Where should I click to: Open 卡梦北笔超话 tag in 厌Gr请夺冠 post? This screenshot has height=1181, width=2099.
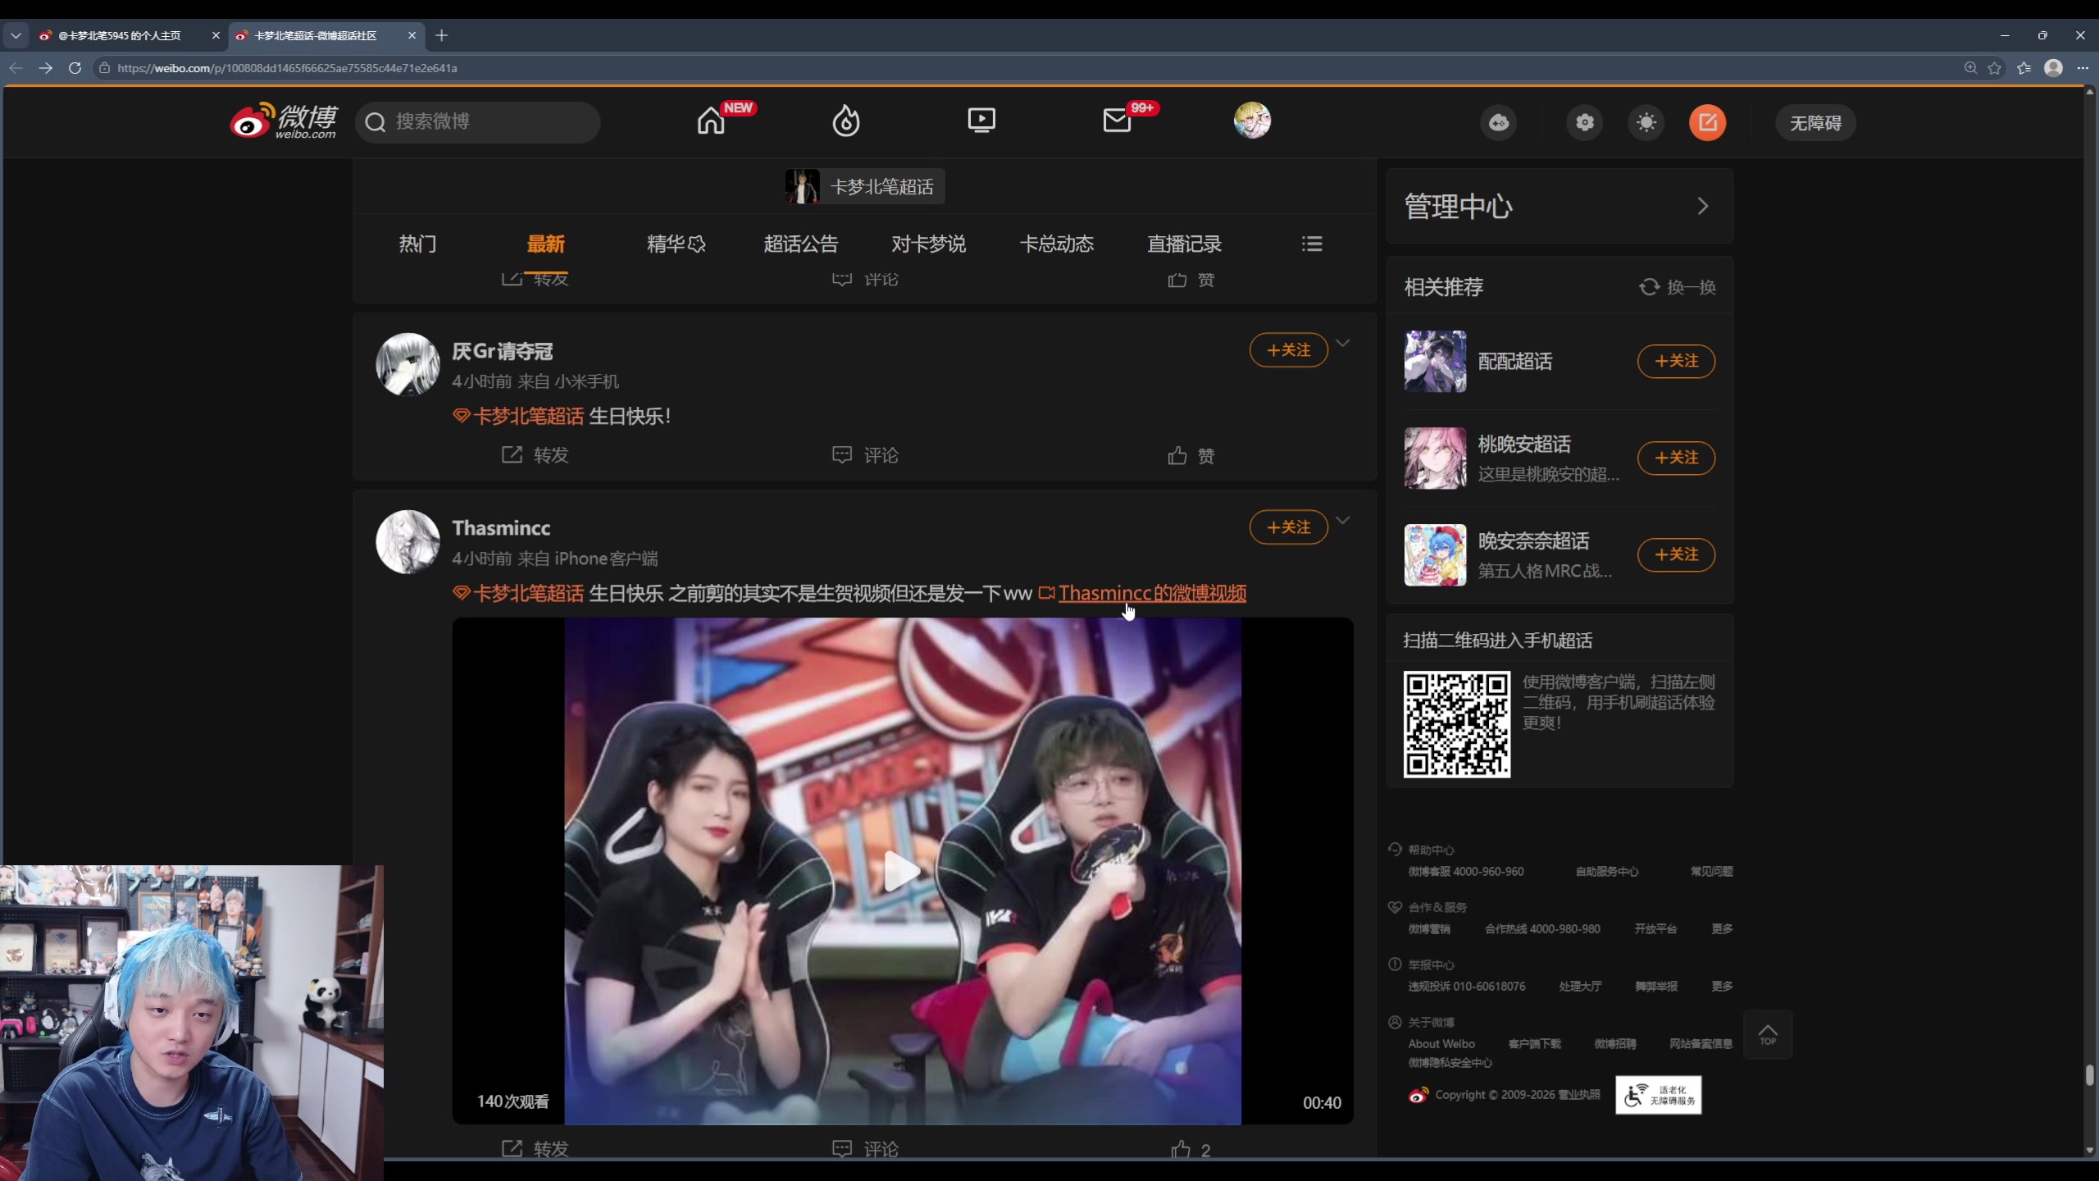[x=518, y=416]
